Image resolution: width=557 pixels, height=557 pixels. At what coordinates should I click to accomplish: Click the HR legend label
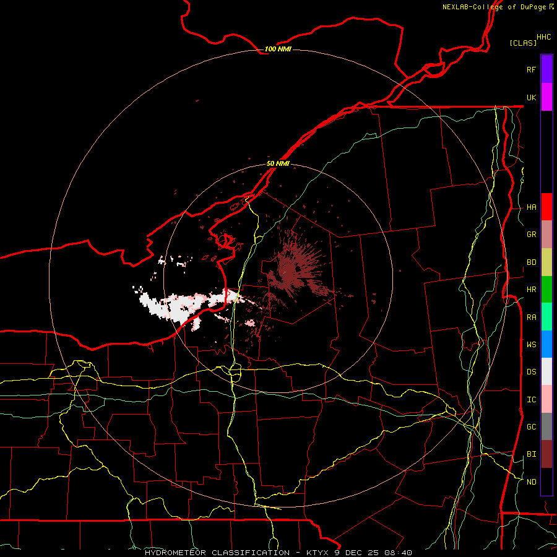tap(532, 290)
